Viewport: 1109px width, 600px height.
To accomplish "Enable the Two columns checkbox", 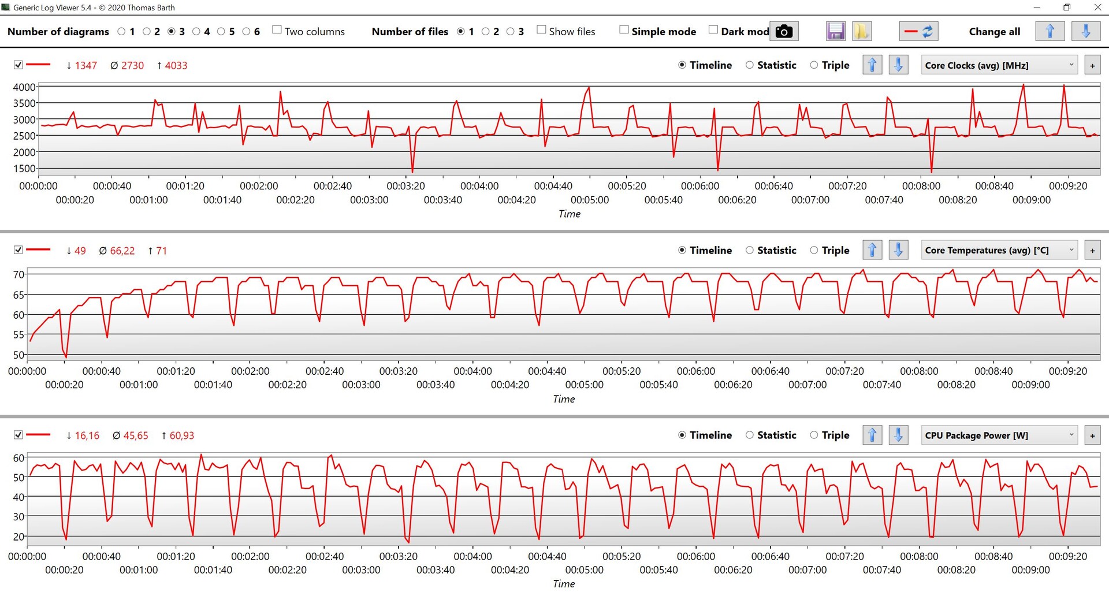I will (x=277, y=30).
